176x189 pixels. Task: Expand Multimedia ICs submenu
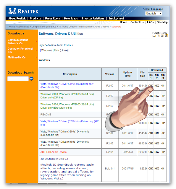pyautogui.click(x=36, y=57)
